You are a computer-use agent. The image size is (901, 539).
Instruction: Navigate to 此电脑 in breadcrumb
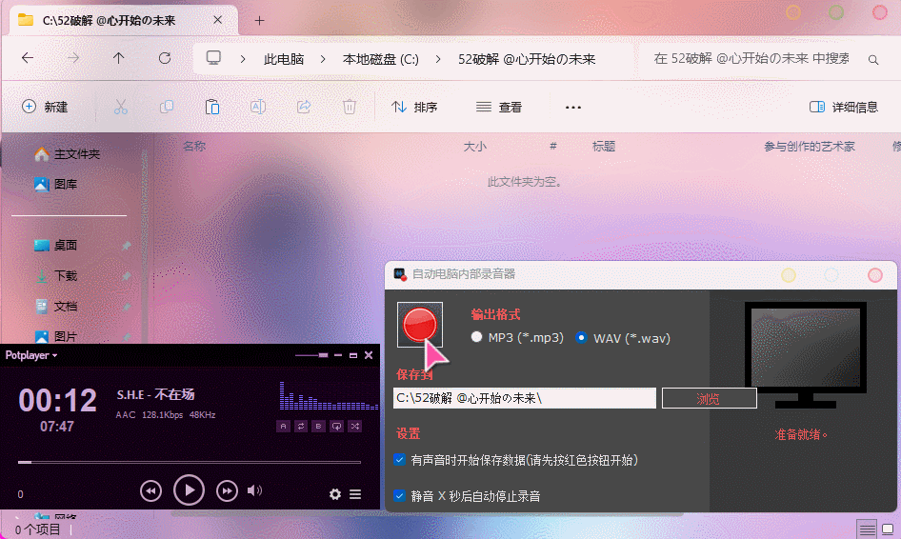coord(284,59)
